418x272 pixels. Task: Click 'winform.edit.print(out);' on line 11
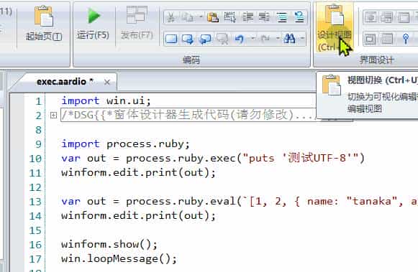pos(138,173)
